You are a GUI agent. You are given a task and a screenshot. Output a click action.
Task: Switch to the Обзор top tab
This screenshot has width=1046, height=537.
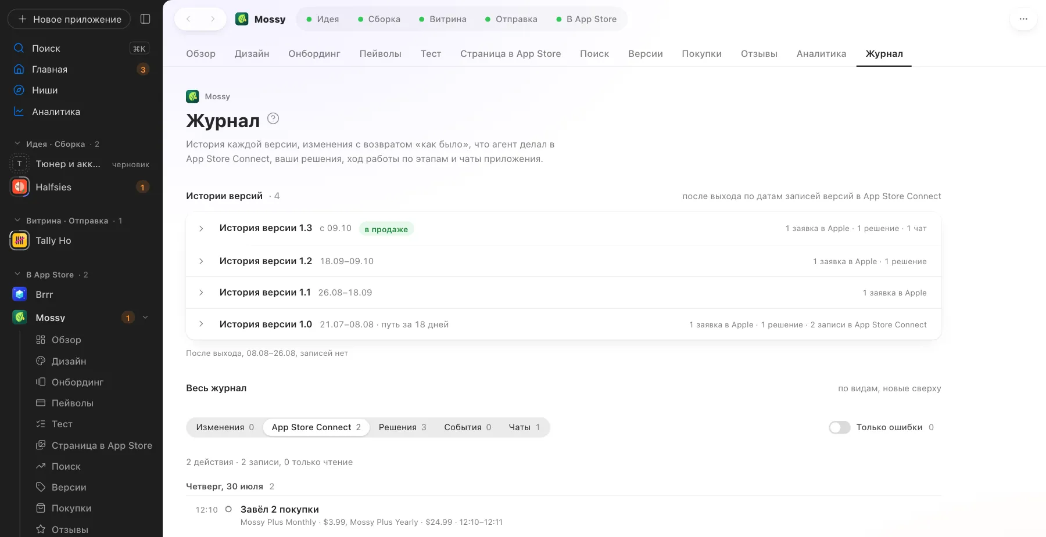click(x=200, y=53)
